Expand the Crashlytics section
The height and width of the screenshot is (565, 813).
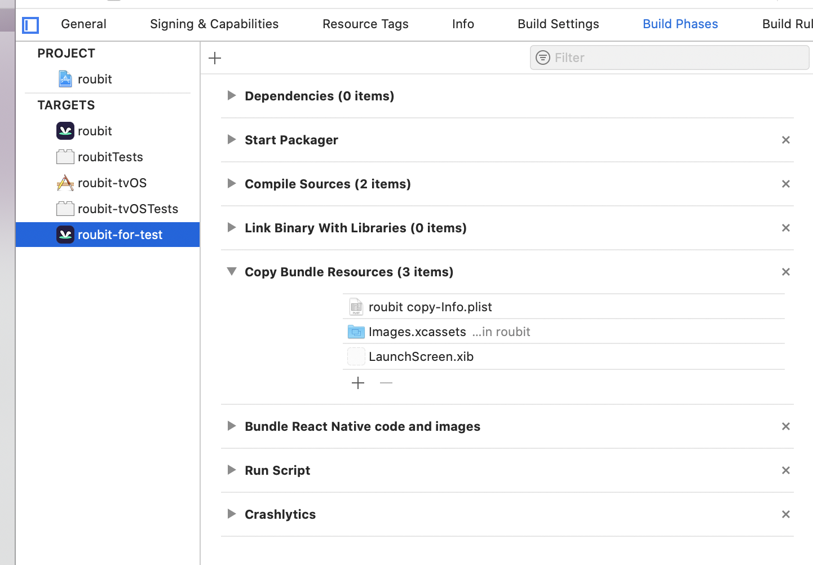[x=231, y=514]
